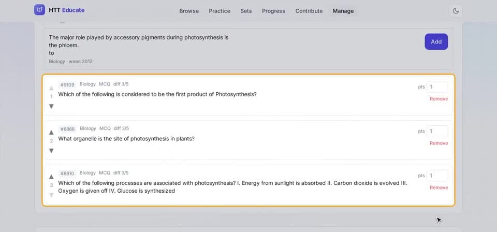Go to the Practice page
This screenshot has height=232, width=497.
[x=220, y=11]
